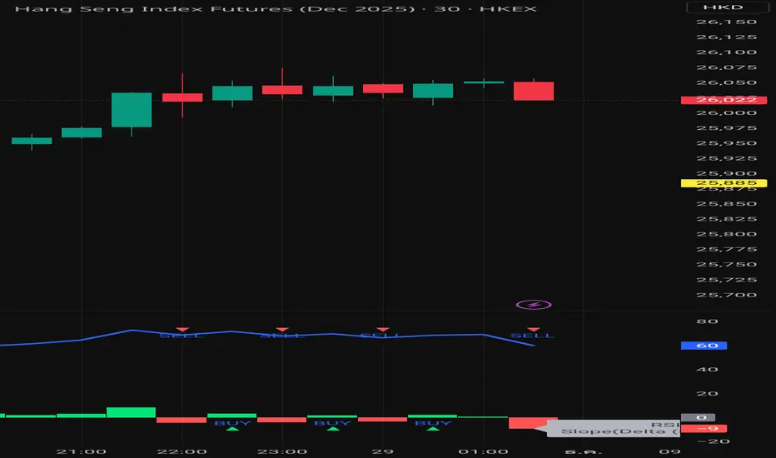Screen dimensions: 776x458
Task: Click the SELL marker at 23:00
Action: [282, 333]
